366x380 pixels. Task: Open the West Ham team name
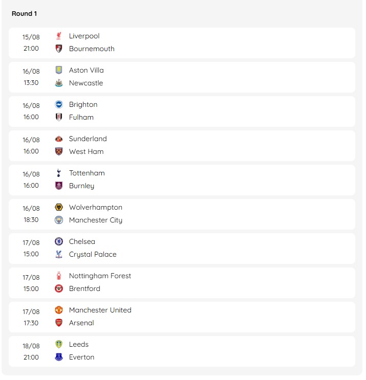coord(87,152)
